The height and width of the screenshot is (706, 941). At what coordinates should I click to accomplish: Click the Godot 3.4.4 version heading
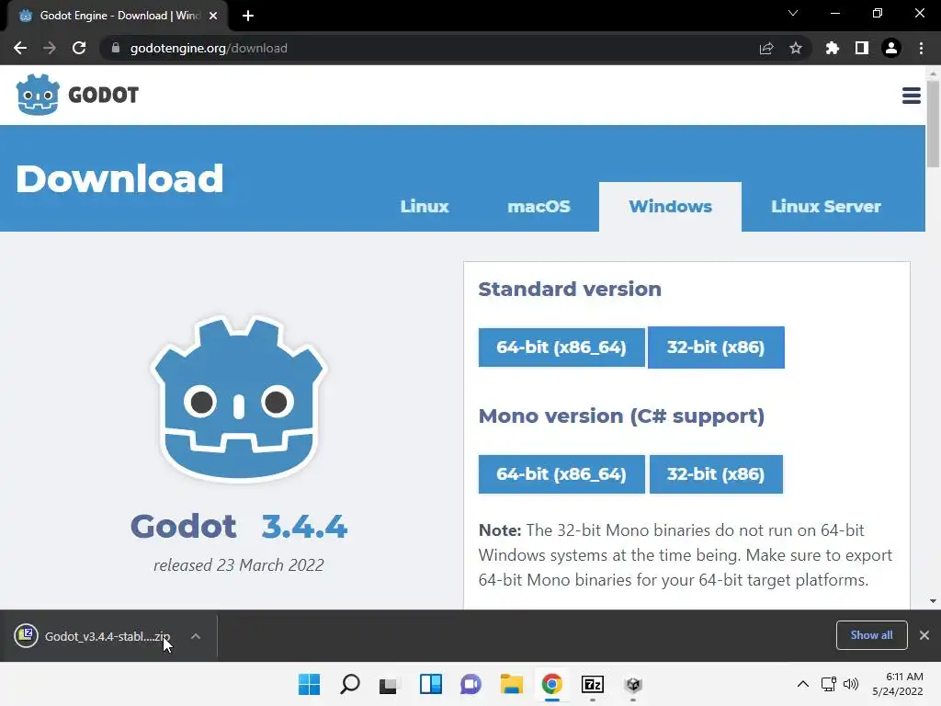(x=239, y=527)
